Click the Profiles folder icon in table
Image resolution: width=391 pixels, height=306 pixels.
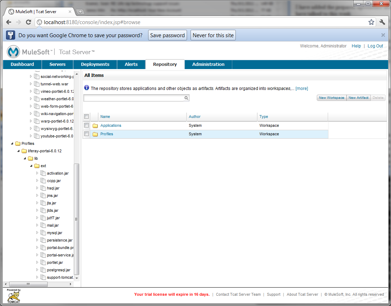point(95,134)
